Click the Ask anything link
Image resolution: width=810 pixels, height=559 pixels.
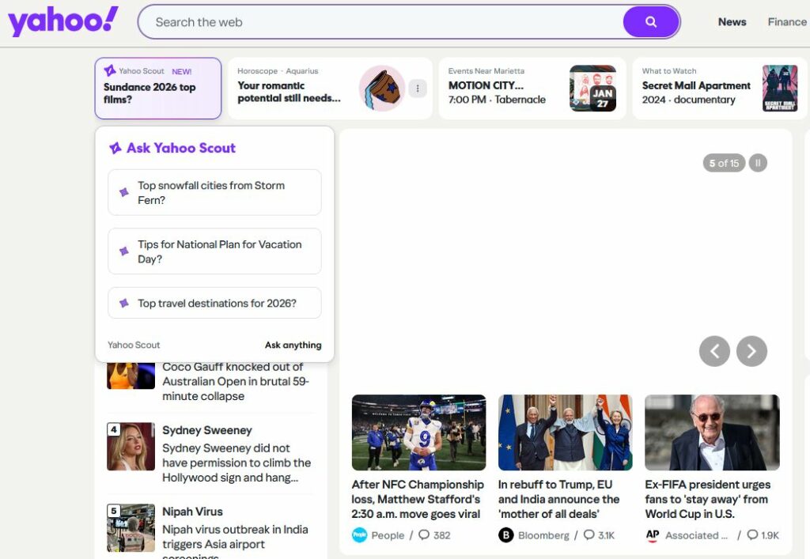[293, 345]
